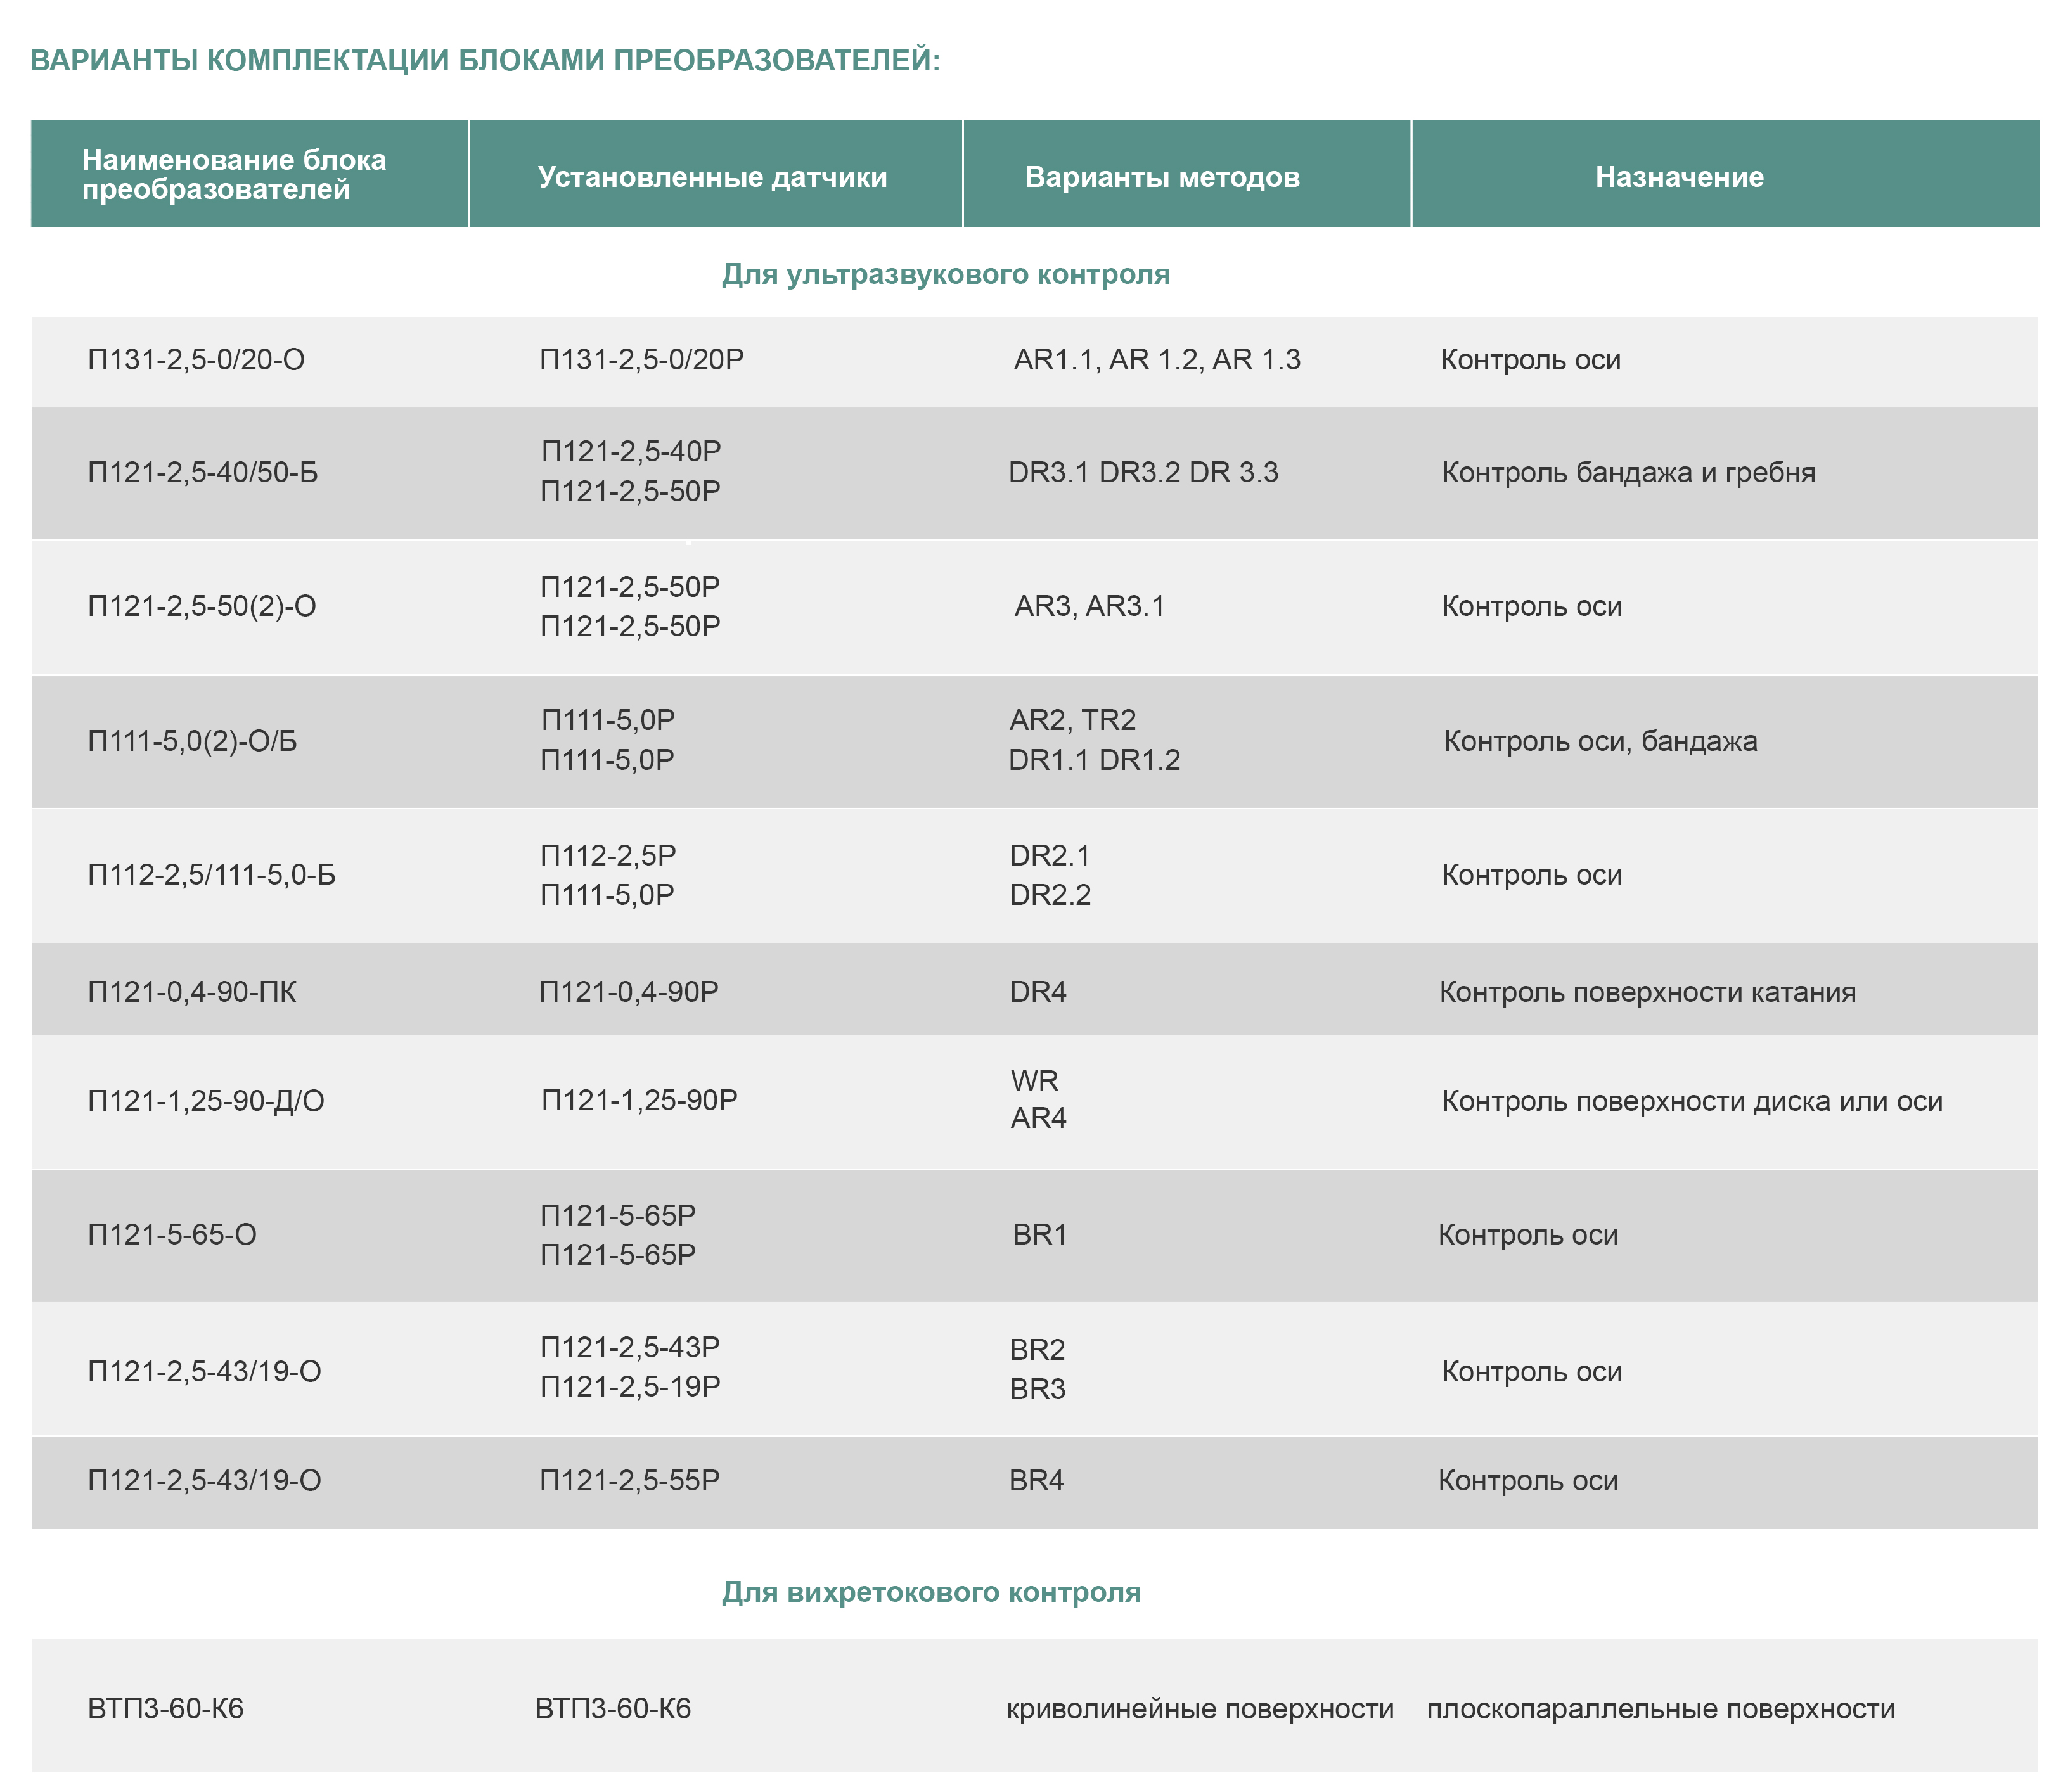This screenshot has height=1792, width=2063.
Task: Click method BR3
Action: 1037,1389
